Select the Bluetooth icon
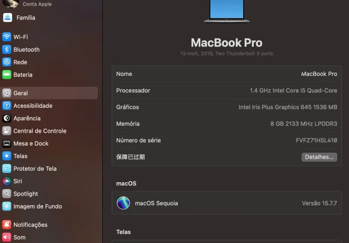Viewport: 349px width, 243px height. pyautogui.click(x=6, y=49)
